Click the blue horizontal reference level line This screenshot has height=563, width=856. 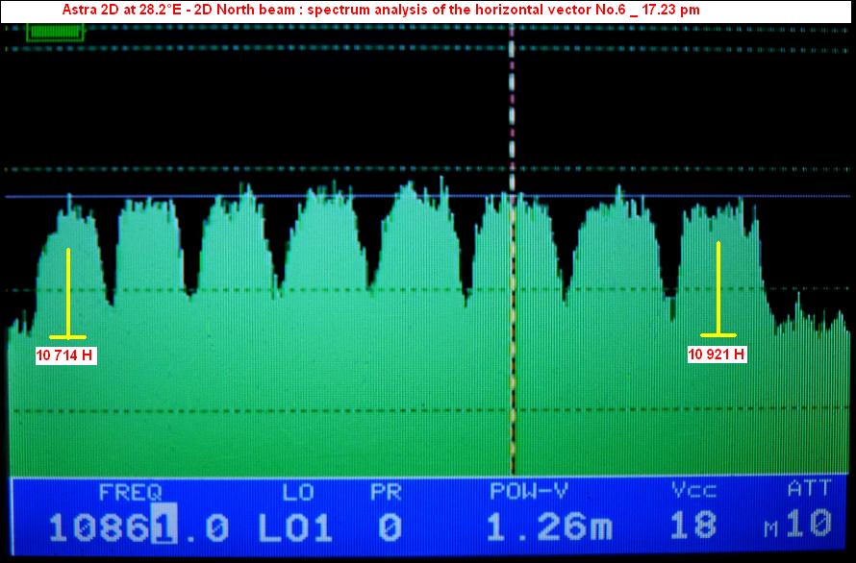(x=289, y=197)
